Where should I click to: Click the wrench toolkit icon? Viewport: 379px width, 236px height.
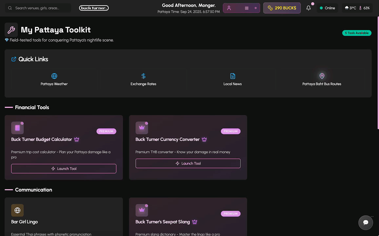[11, 30]
